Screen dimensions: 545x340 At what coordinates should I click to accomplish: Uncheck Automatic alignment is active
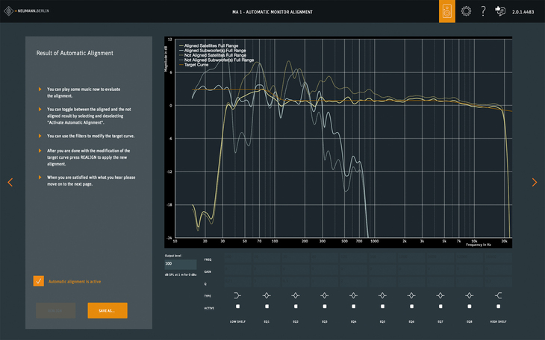coord(39,281)
